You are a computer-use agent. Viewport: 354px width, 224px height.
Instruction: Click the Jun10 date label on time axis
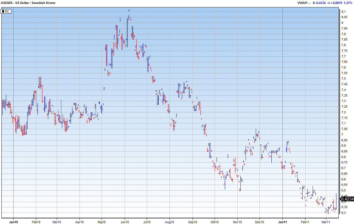[125, 222]
